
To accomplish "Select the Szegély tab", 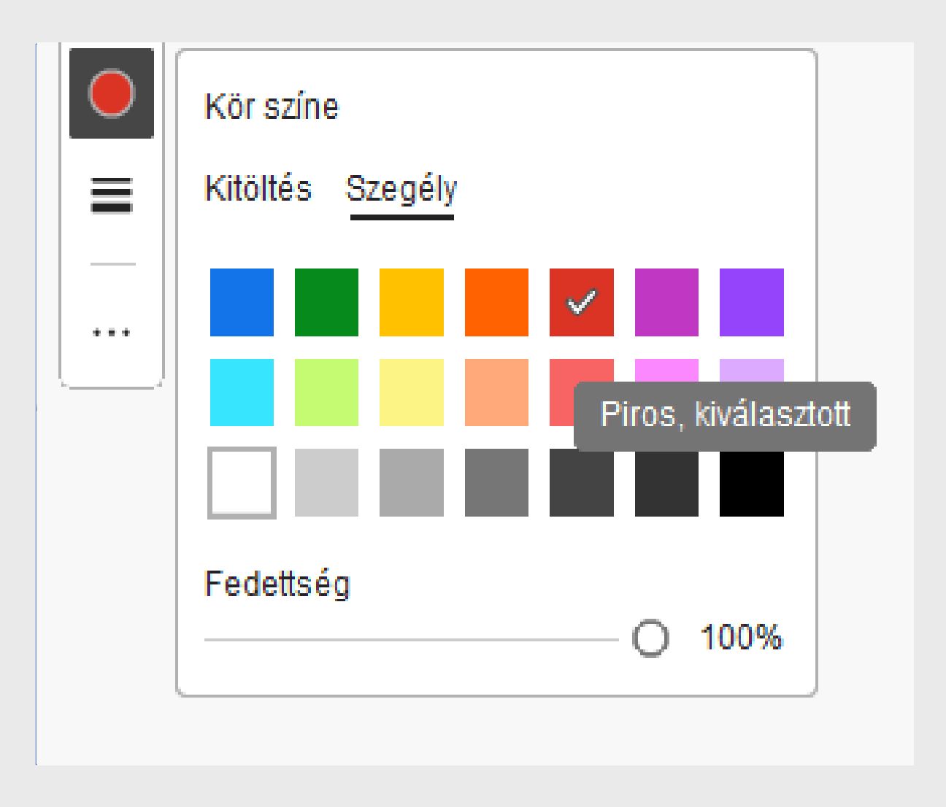I will coord(401,190).
